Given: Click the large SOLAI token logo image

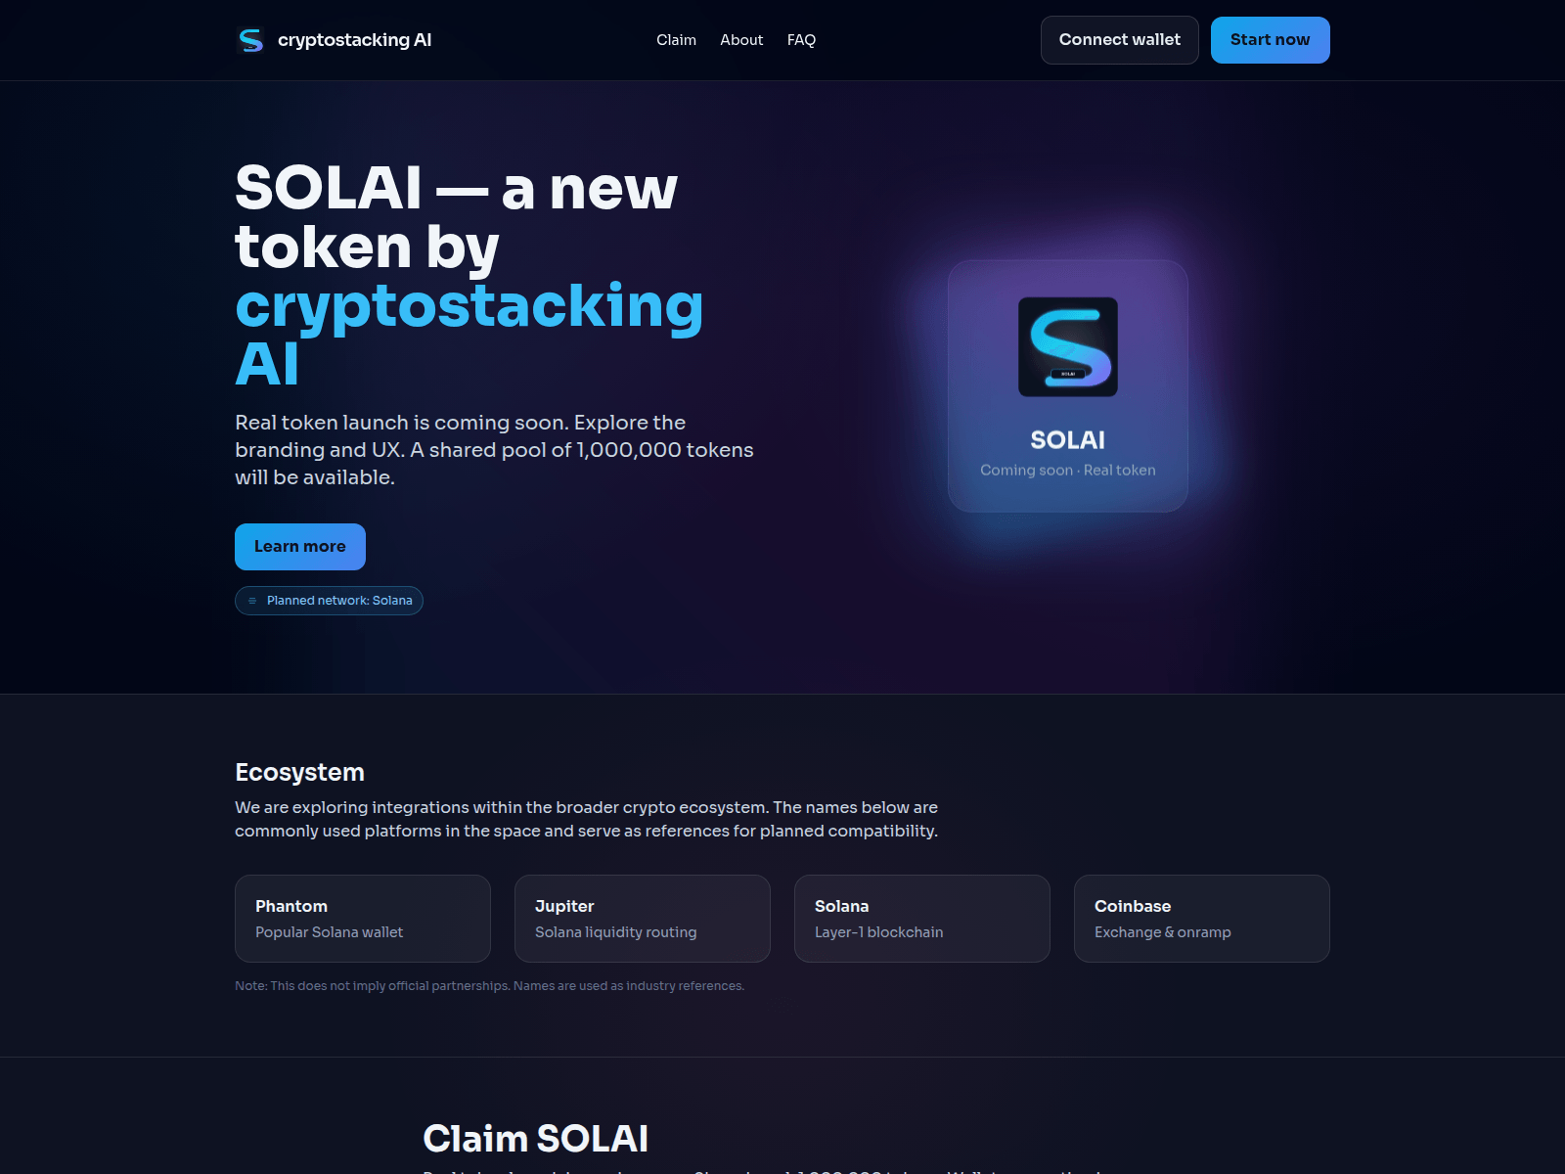Looking at the screenshot, I should click(x=1068, y=347).
